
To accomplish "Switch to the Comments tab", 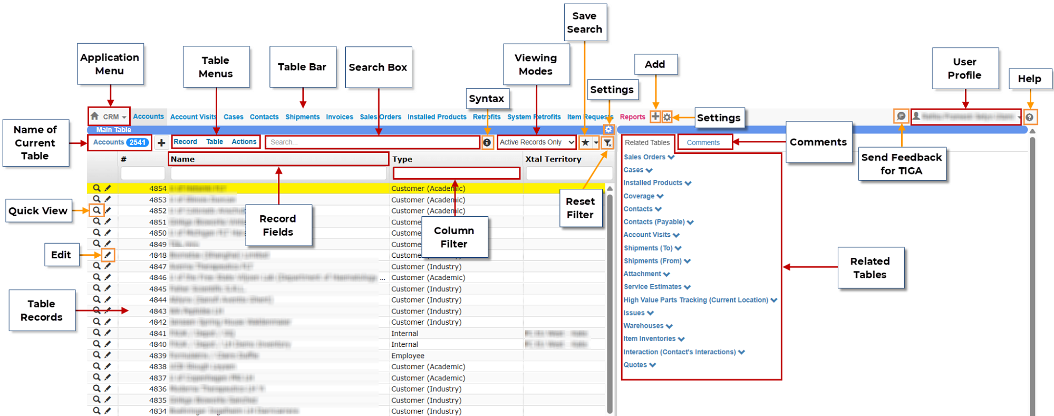I will point(703,142).
